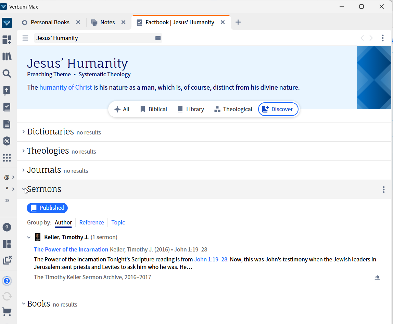The image size is (393, 324).
Task: Open notifications badge showing 2
Action: [7, 281]
